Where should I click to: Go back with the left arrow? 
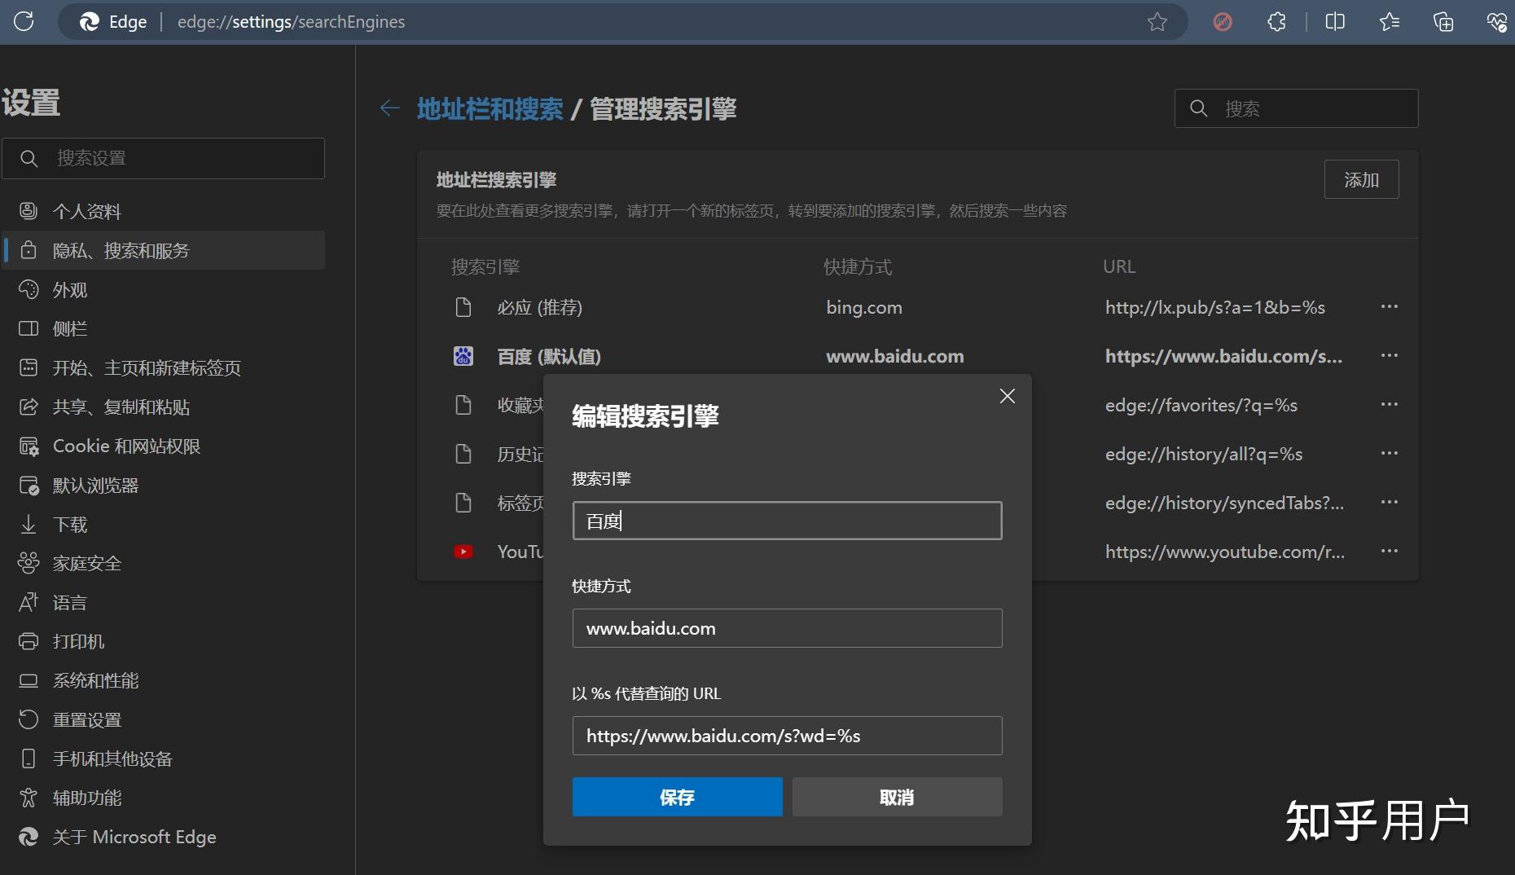(389, 108)
